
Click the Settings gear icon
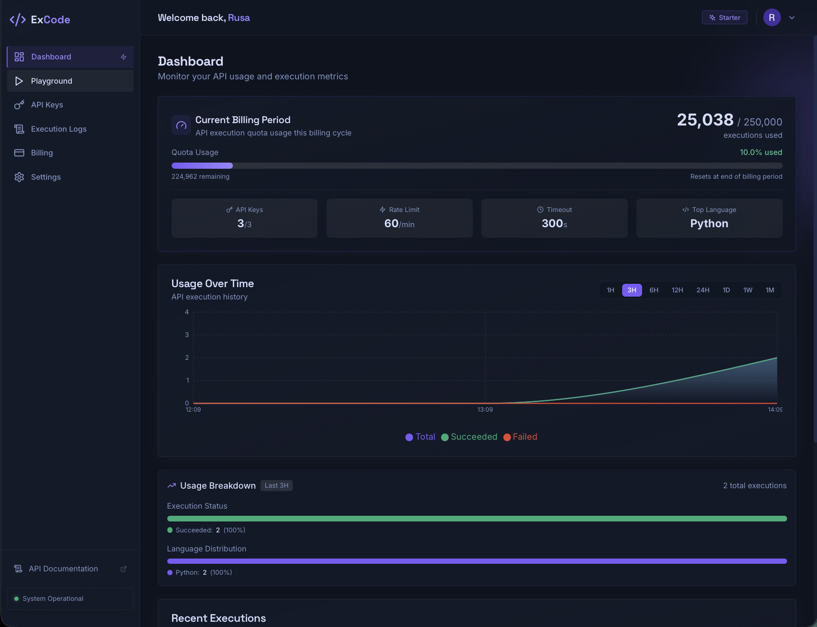tap(19, 177)
